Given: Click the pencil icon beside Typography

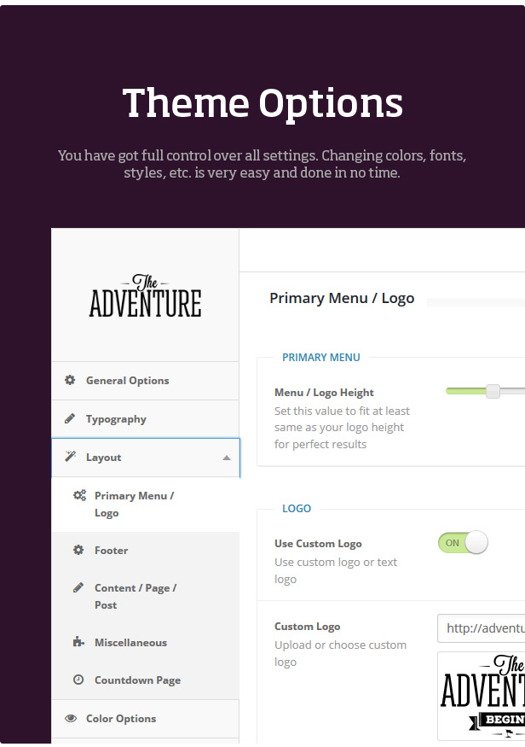Looking at the screenshot, I should pyautogui.click(x=70, y=419).
